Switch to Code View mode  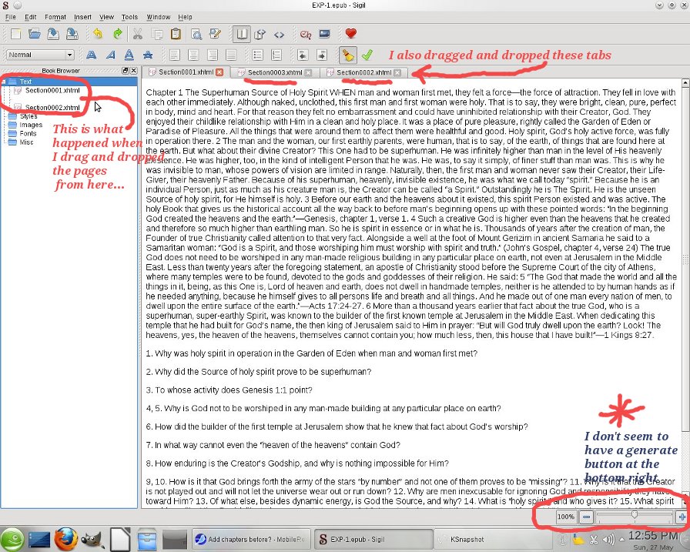tap(279, 34)
